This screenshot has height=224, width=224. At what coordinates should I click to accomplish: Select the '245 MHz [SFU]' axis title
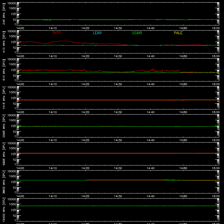point(4,14)
